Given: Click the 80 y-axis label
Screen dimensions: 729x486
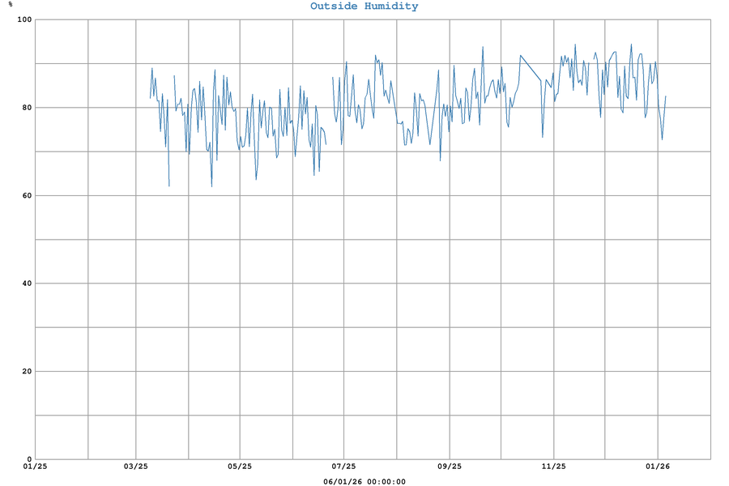Looking at the screenshot, I should [25, 108].
